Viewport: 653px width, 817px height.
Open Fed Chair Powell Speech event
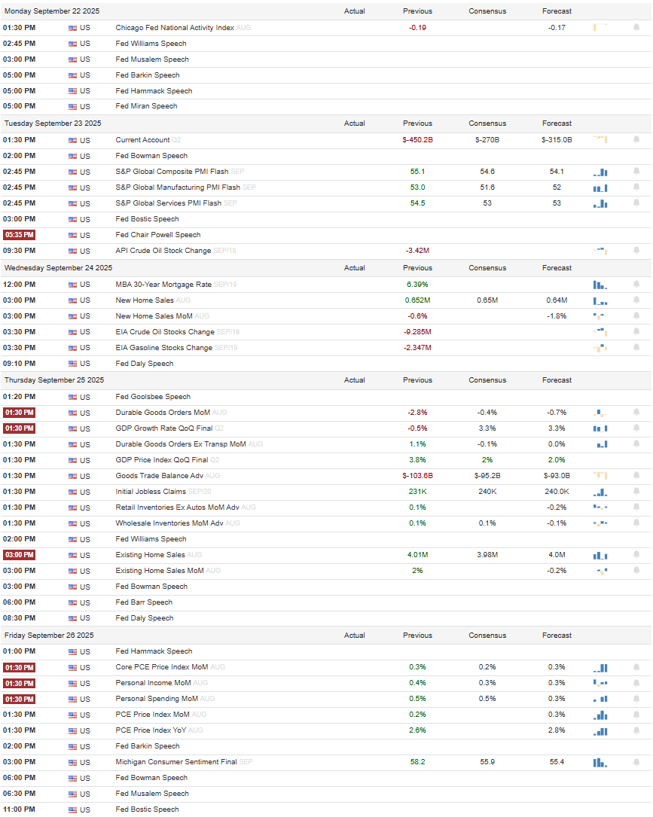coord(158,234)
